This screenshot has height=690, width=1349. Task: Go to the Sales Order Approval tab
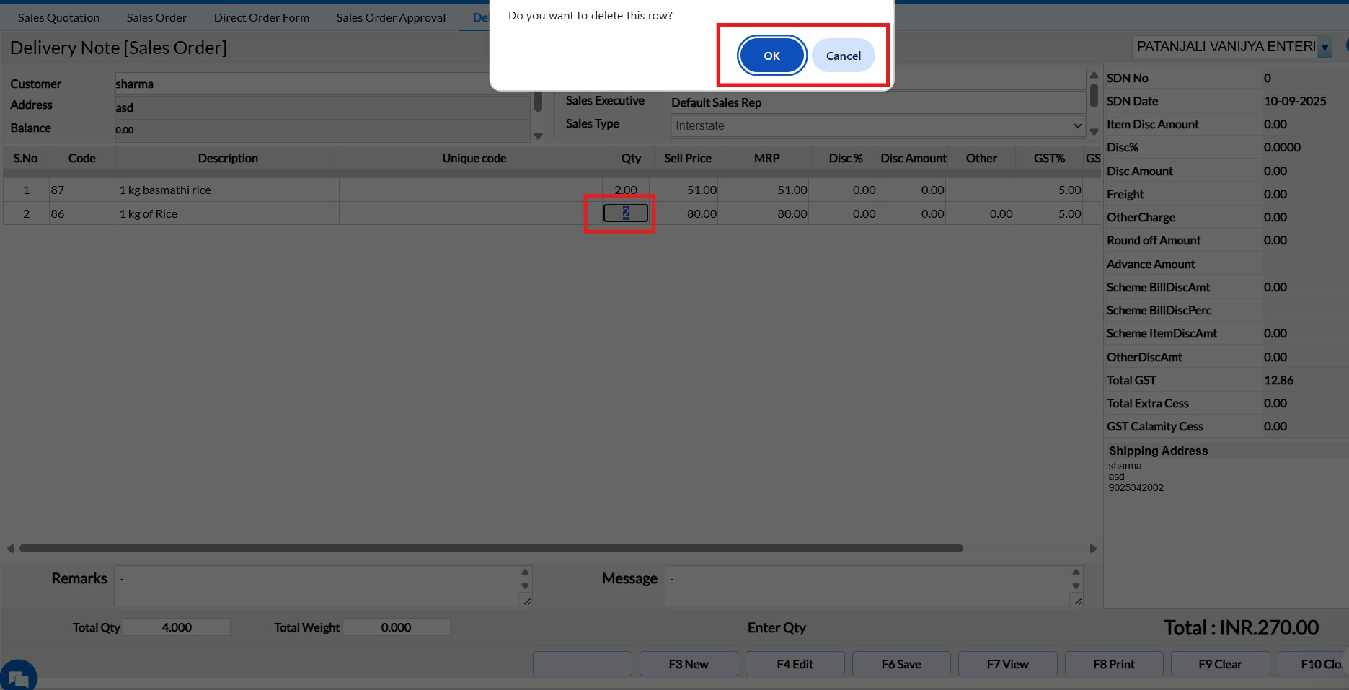coord(391,17)
